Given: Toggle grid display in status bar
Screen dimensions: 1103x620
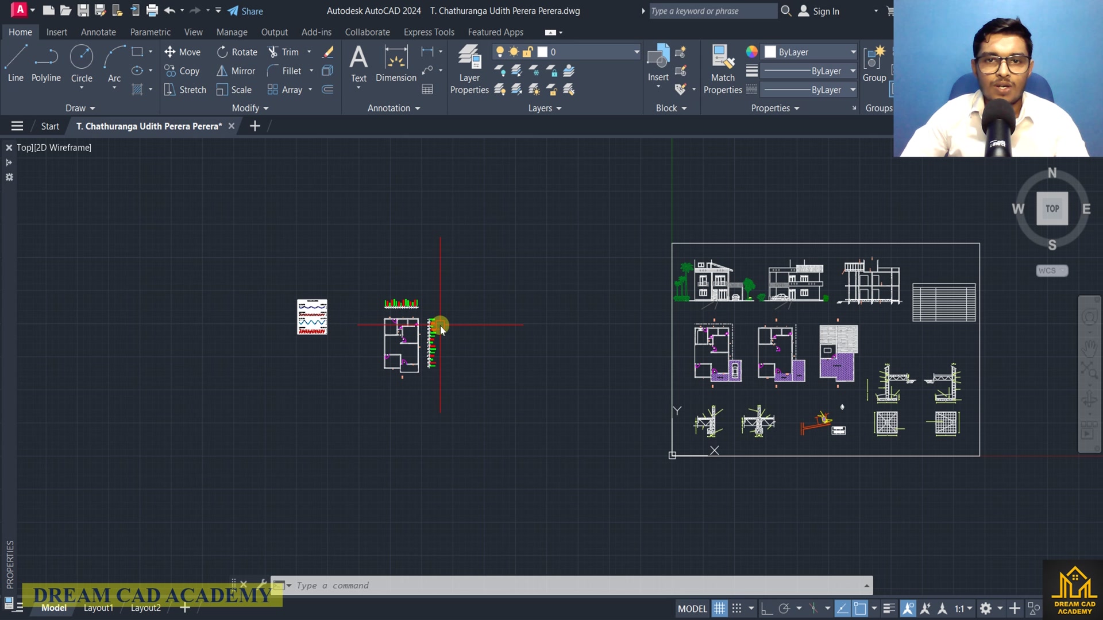Looking at the screenshot, I should pos(719,609).
